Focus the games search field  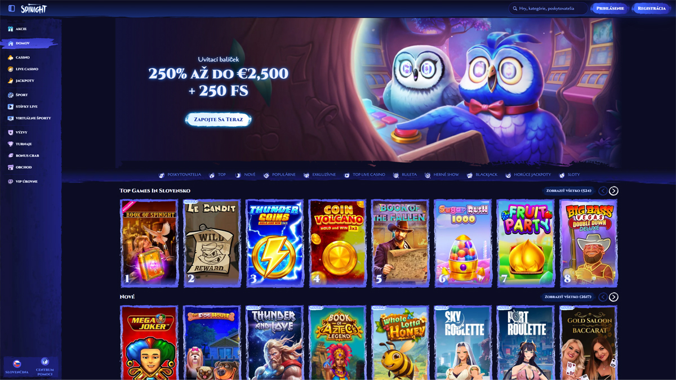(x=548, y=8)
